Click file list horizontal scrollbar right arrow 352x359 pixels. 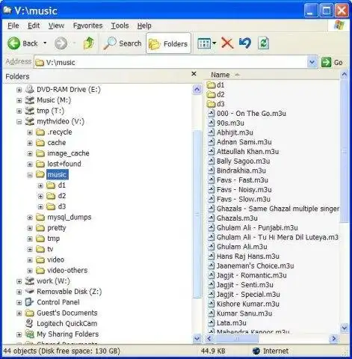click(333, 339)
